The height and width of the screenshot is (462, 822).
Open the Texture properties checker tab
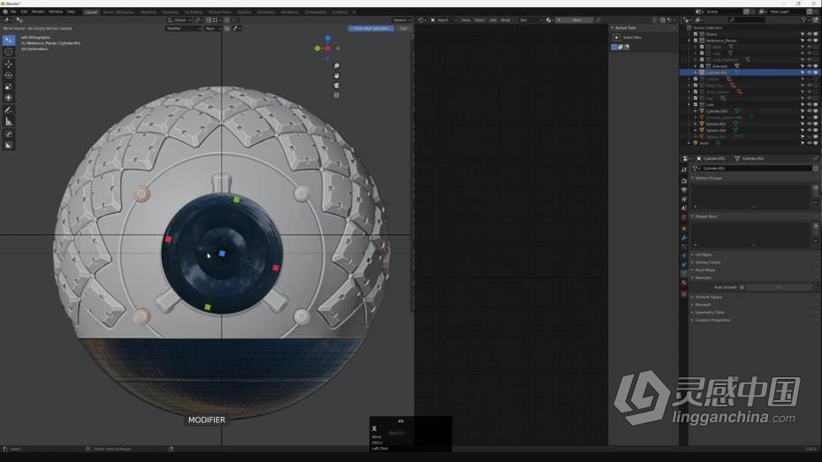tap(684, 294)
